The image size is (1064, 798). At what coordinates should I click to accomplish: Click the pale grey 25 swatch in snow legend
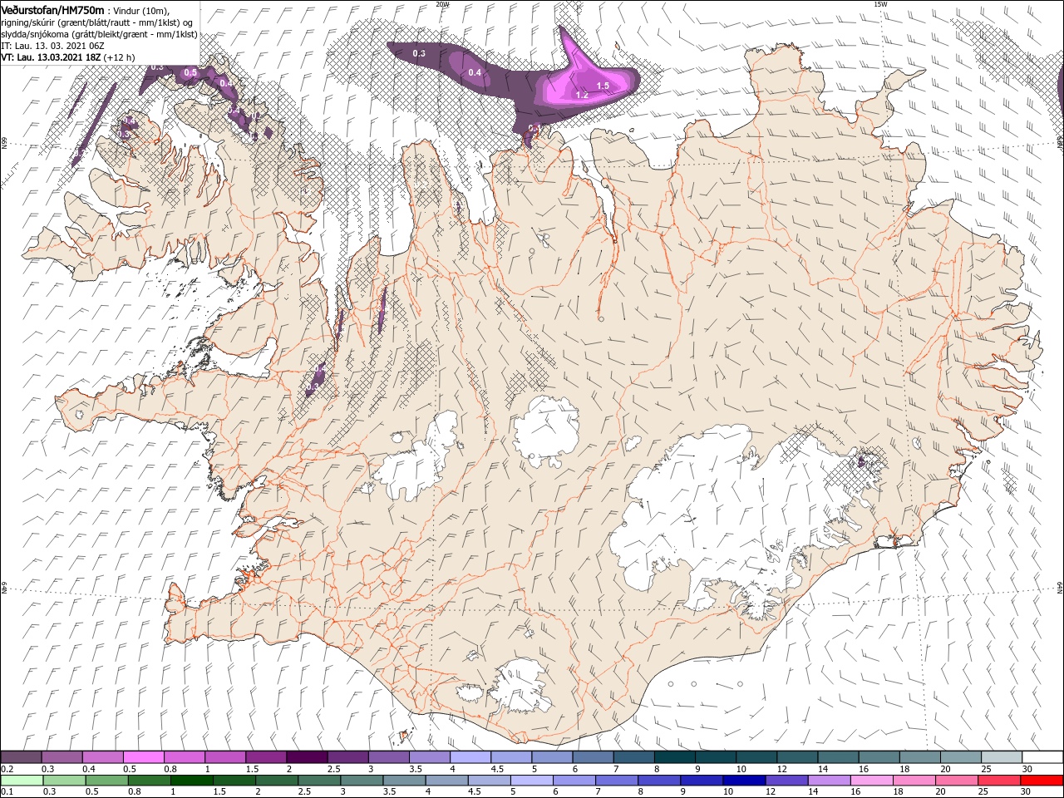coord(1001,757)
